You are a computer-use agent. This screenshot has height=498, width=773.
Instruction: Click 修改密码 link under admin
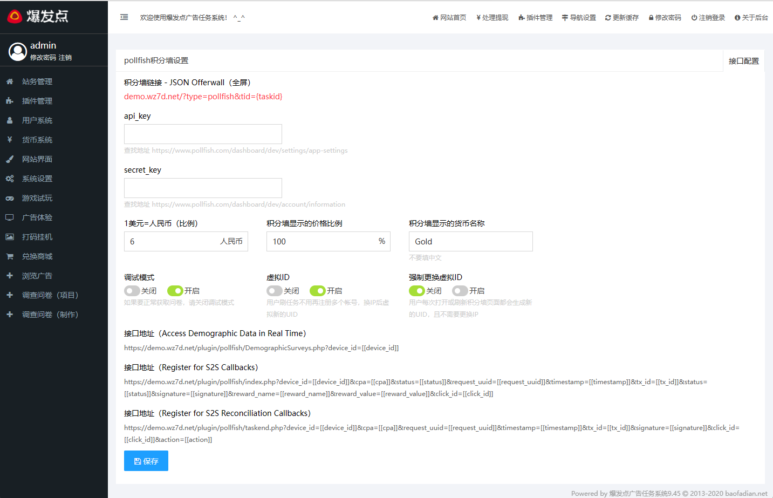coord(43,57)
